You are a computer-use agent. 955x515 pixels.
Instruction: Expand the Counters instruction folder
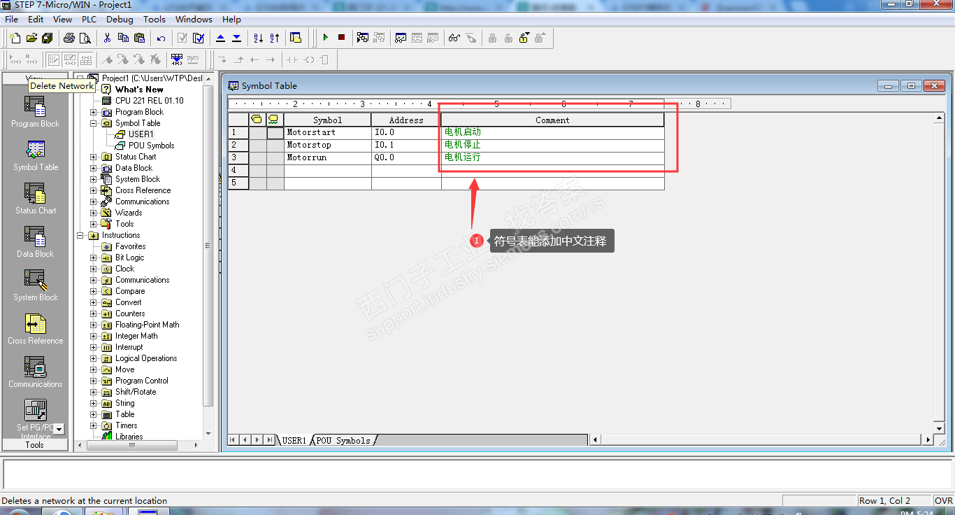pyautogui.click(x=94, y=313)
